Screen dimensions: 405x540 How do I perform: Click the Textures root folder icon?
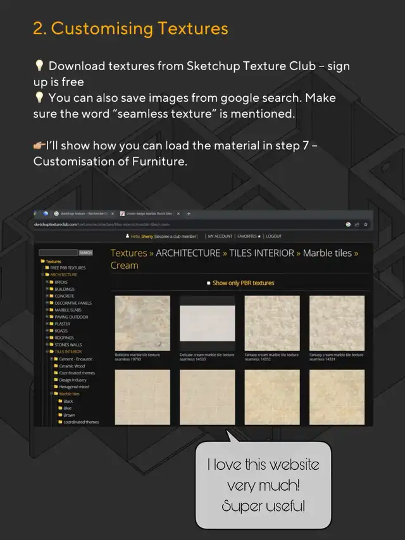point(42,261)
